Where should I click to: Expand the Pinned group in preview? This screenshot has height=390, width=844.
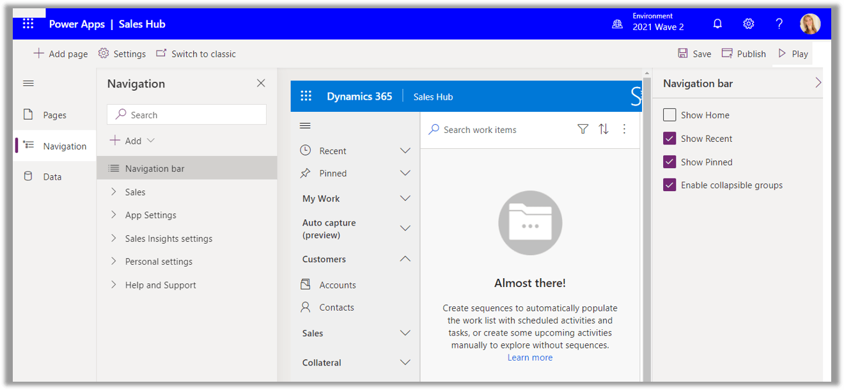click(405, 173)
